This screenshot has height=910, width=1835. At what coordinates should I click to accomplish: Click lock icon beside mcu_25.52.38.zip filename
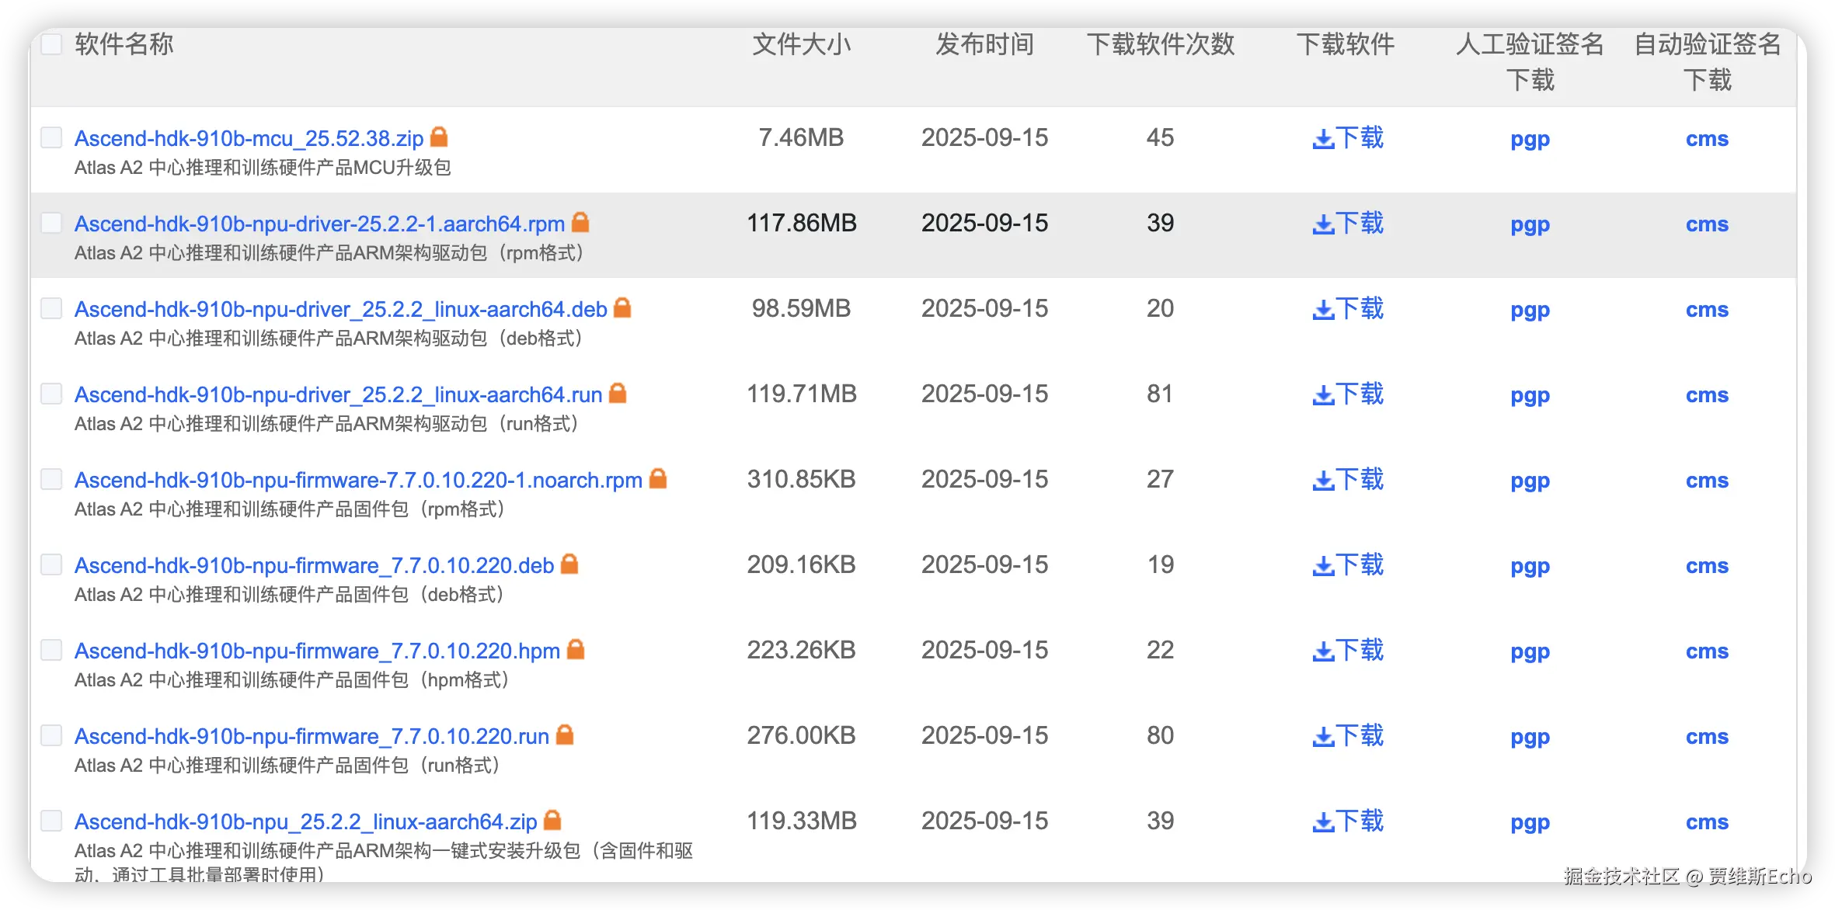pyautogui.click(x=439, y=137)
